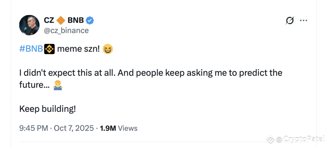The height and width of the screenshot is (147, 327).
Task: Click the CryptoPatel watermark logo icon
Action: coord(271,139)
